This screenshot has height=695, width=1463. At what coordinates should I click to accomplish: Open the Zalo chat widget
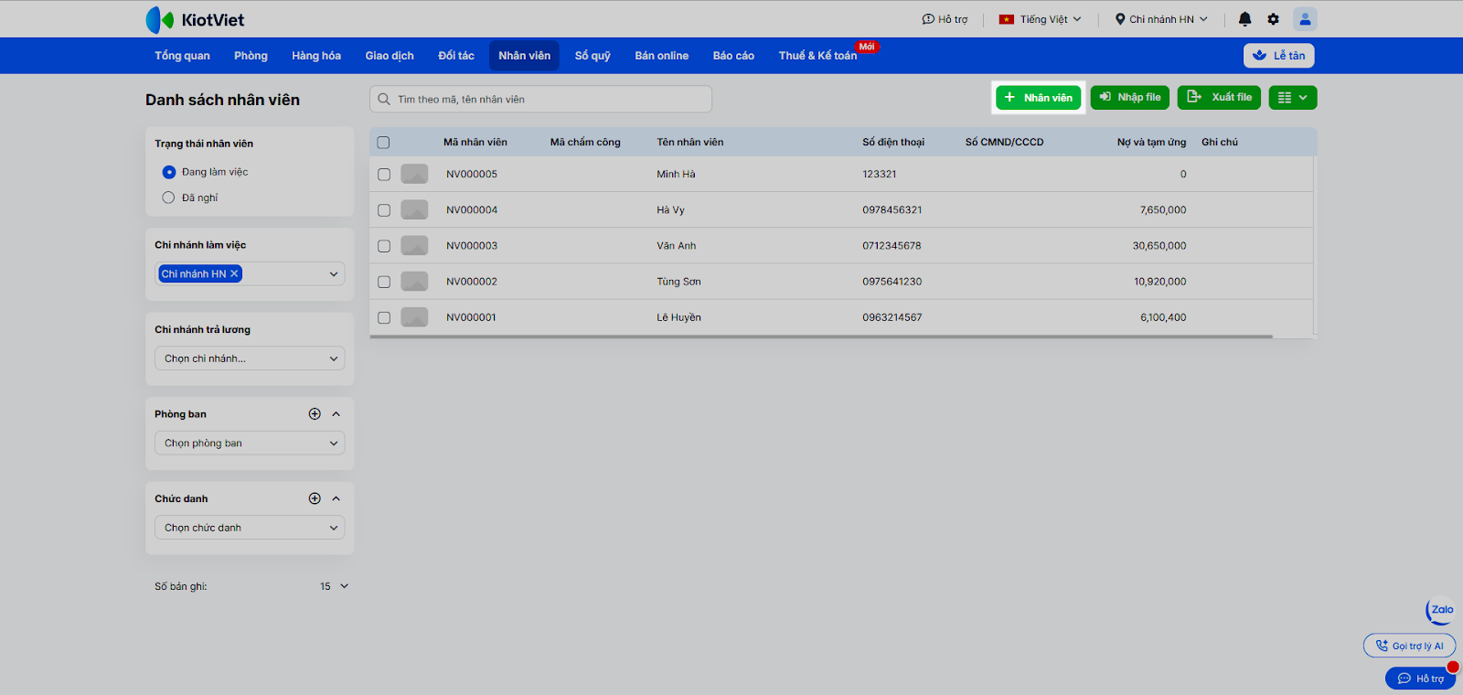point(1441,610)
